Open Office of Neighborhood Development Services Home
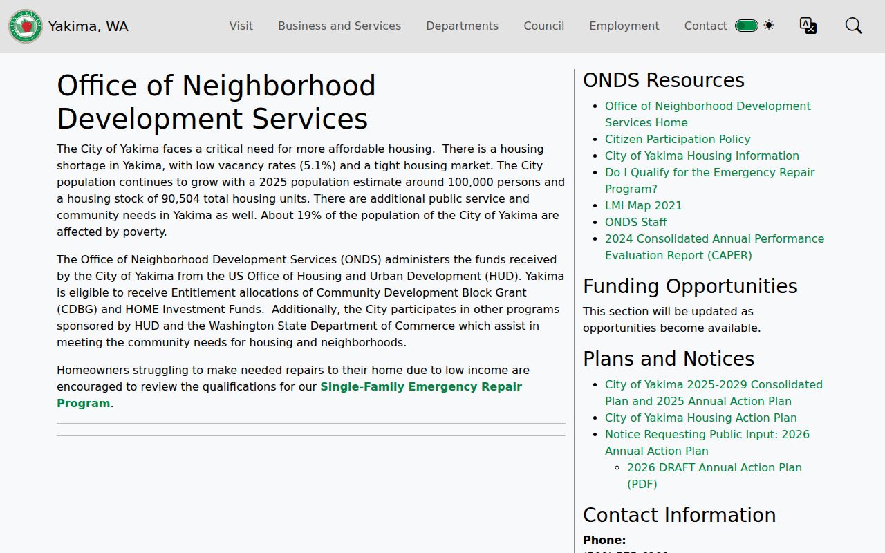Image resolution: width=885 pixels, height=553 pixels. pos(708,114)
